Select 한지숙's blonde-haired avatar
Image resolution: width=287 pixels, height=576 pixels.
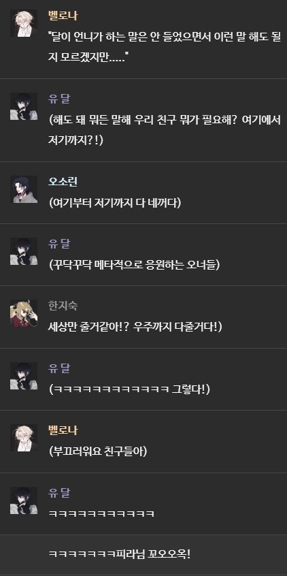tap(24, 313)
